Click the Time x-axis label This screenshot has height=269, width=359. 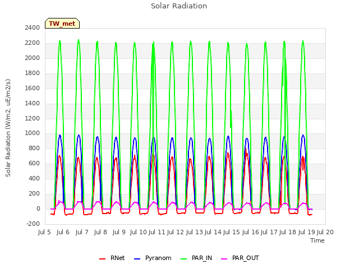[x=317, y=240]
